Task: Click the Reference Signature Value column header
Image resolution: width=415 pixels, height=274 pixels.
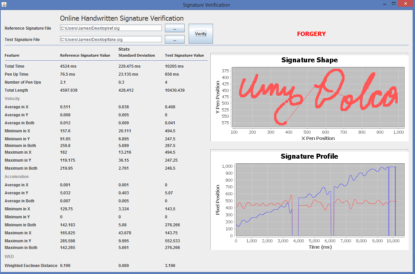Action: click(x=85, y=55)
